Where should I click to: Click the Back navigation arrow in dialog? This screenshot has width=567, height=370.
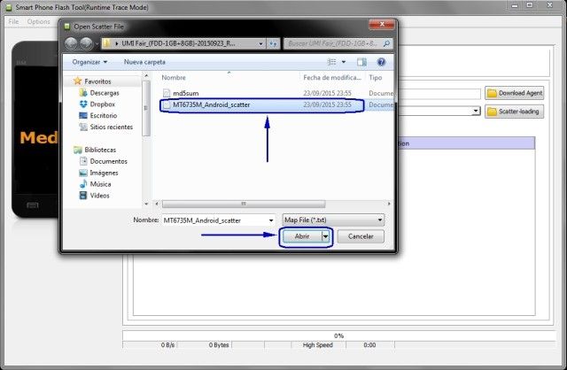pyautogui.click(x=71, y=43)
